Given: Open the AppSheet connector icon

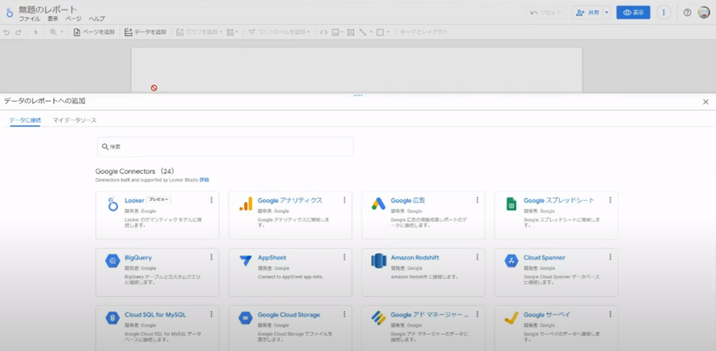Looking at the screenshot, I should pyautogui.click(x=246, y=261).
